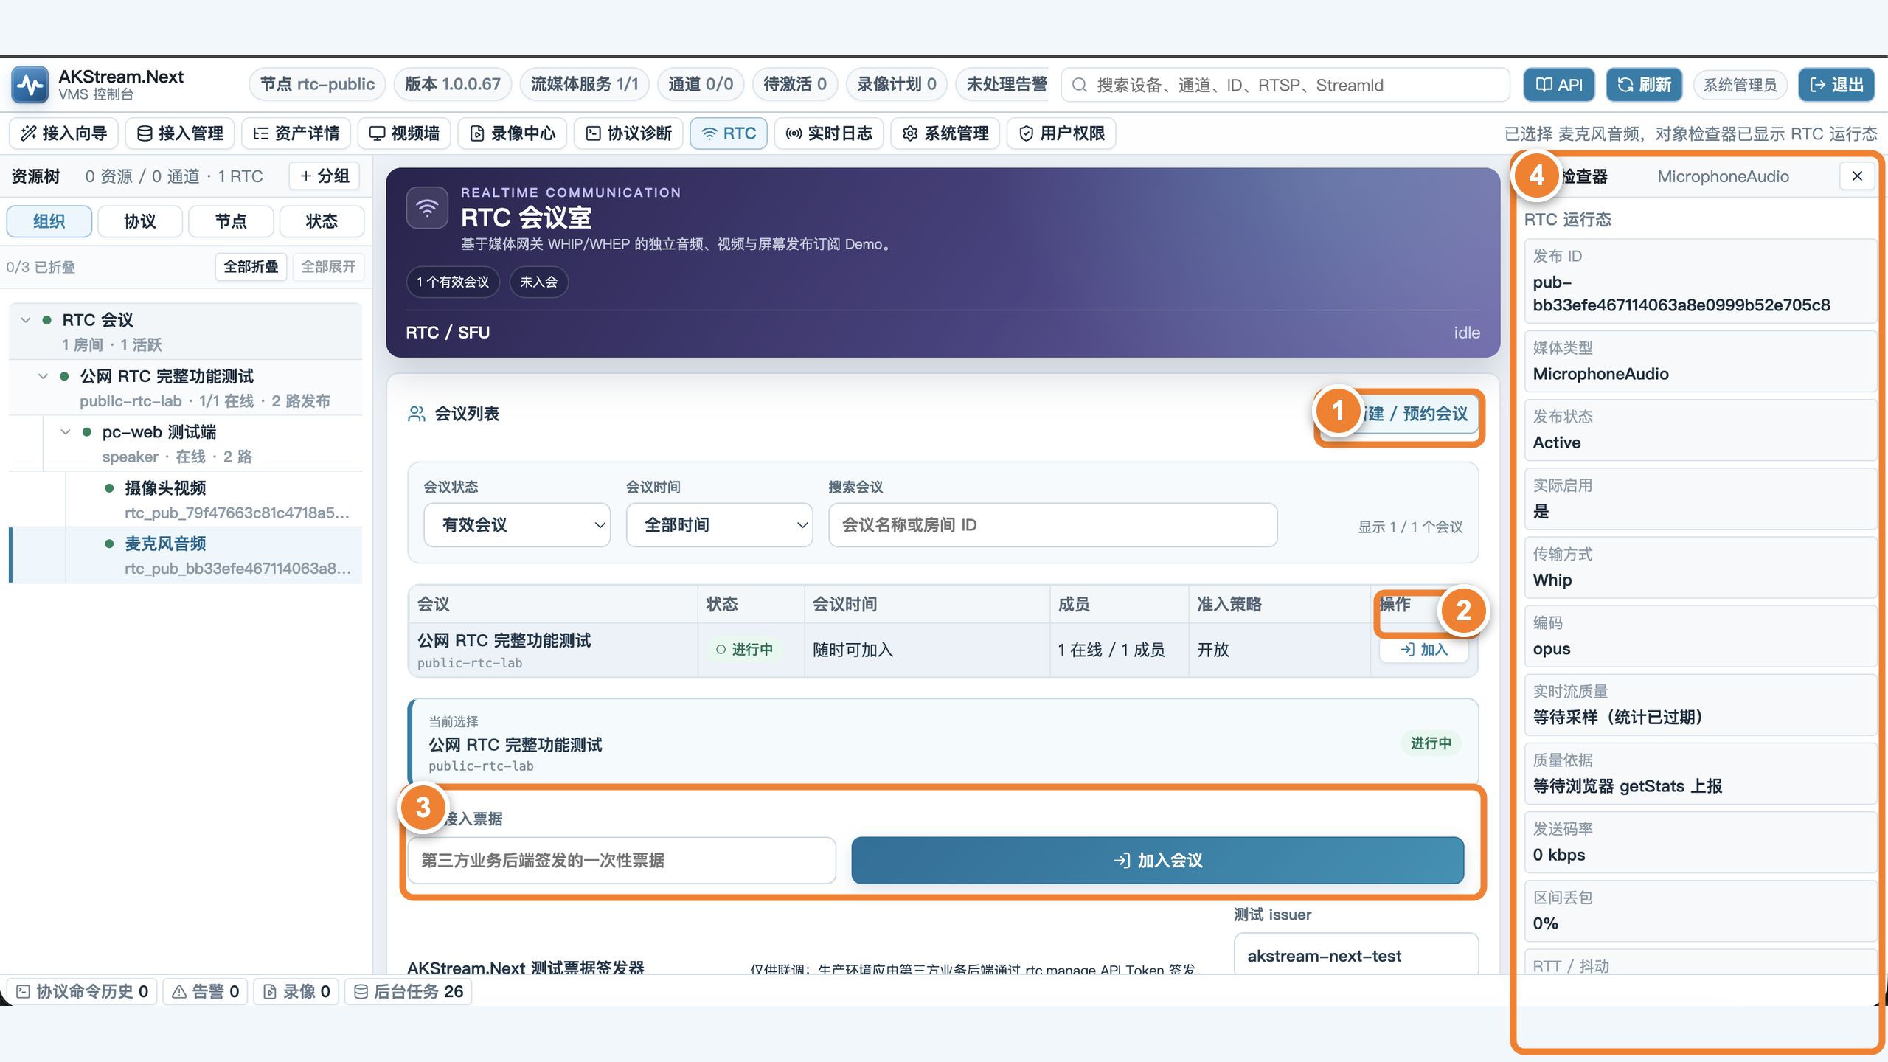Click the 测试 issuer input field
The image size is (1888, 1062).
1356,955
